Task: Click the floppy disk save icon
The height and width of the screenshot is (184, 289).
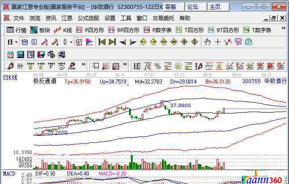Action: click(41, 55)
